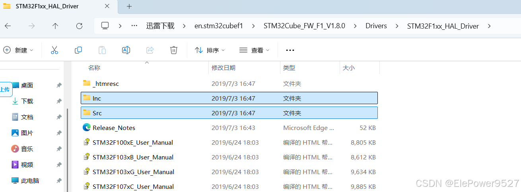521x192 pixels.
Task: Click the This PC monitor icon in address bar
Action: 105,26
